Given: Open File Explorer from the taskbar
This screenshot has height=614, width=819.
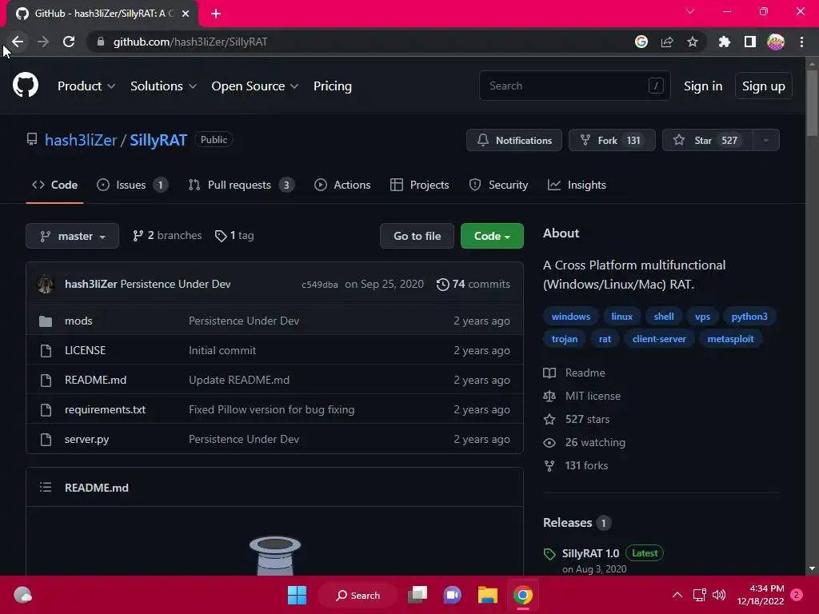Looking at the screenshot, I should point(488,595).
